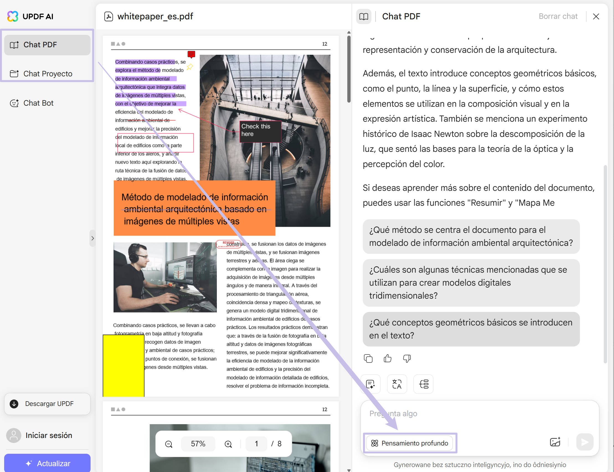This screenshot has width=614, height=472.
Task: Select the question about conceptos geométricos básicos
Action: point(471,329)
